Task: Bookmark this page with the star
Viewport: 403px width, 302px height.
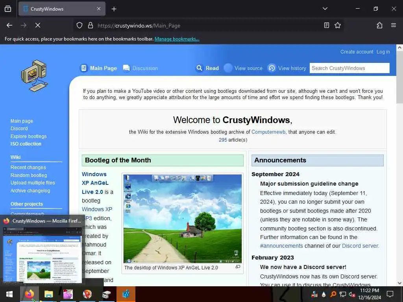Action: click(x=338, y=25)
